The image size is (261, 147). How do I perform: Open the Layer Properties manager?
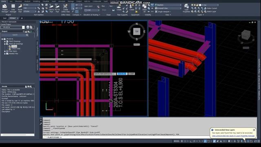[x=186, y=8]
